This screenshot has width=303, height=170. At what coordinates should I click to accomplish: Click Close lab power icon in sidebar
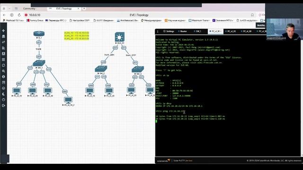[x=3, y=100]
